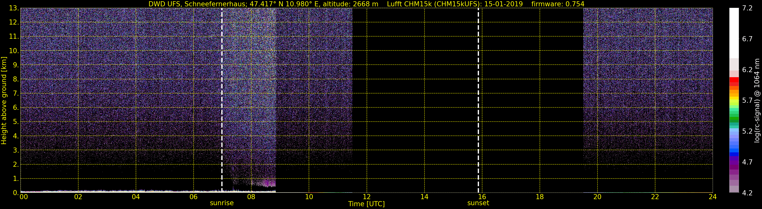
Task: Click the colorbar label 5.2
Action: tap(747, 131)
